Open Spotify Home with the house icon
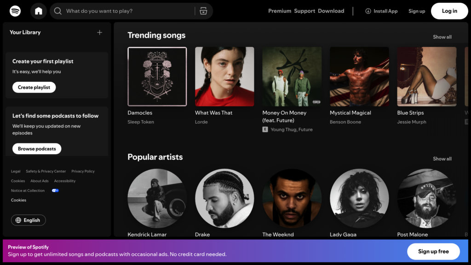This screenshot has height=265, width=471. click(x=39, y=11)
